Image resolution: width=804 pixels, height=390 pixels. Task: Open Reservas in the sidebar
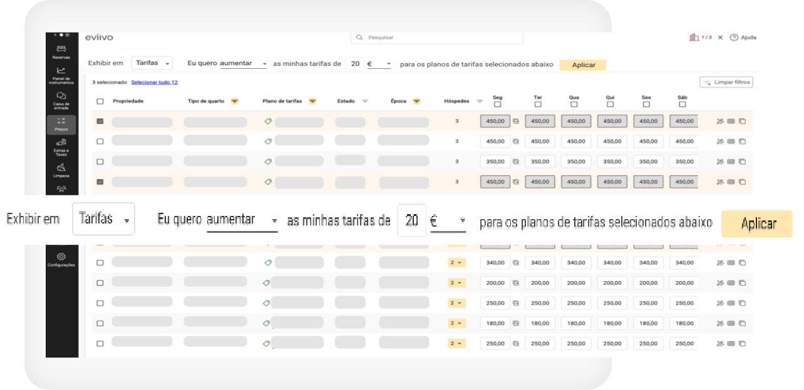tap(61, 51)
